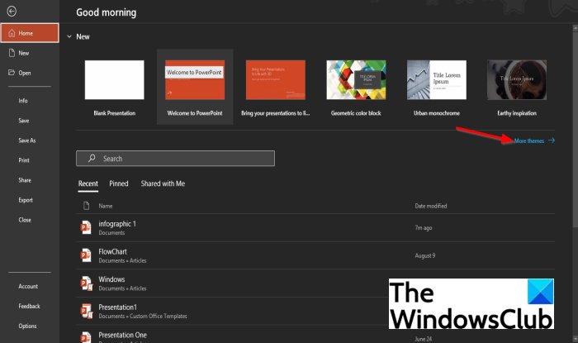Switch to the Shared with Me tab
The image size is (578, 343).
coord(163,183)
